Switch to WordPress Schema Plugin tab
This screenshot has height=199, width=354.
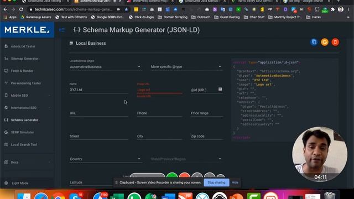[x=150, y=1]
